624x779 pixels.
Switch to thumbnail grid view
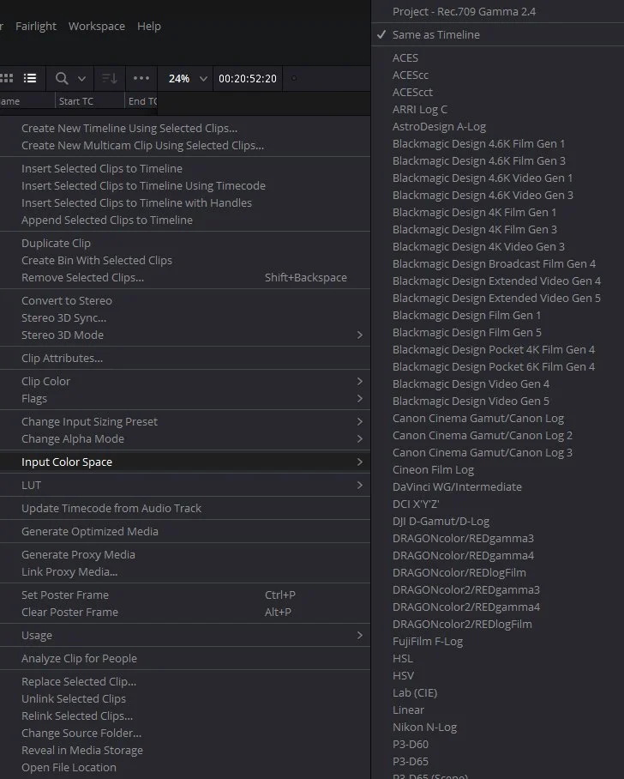pos(7,78)
